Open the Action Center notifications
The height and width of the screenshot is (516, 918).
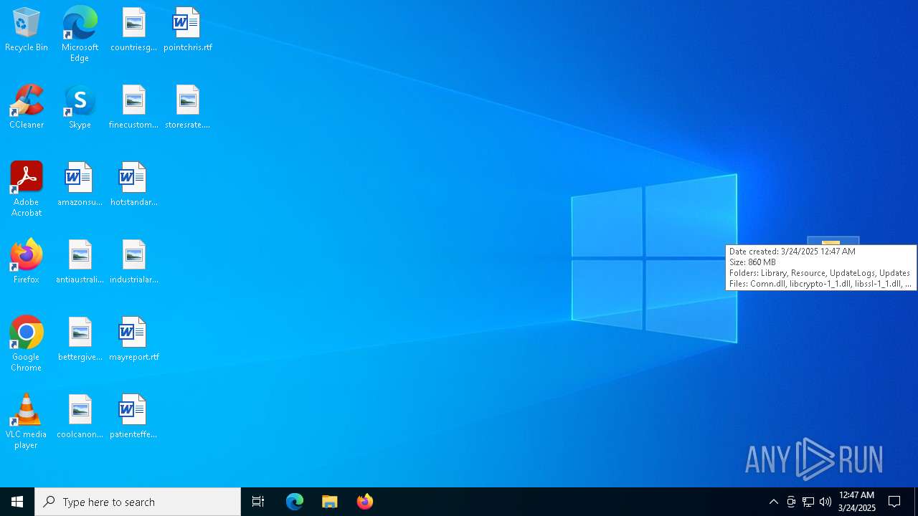click(895, 502)
